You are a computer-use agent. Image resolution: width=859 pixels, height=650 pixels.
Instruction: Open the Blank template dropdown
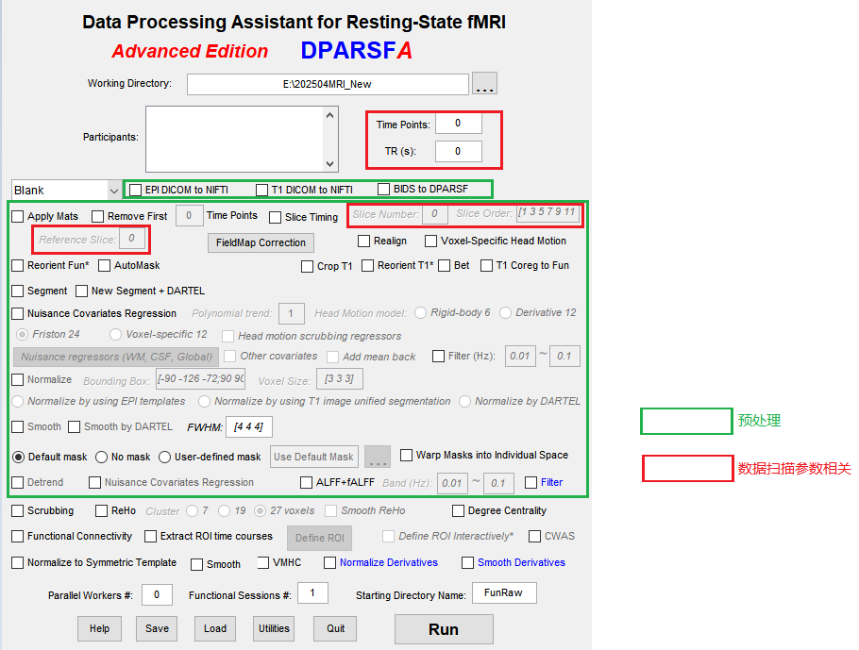point(66,190)
